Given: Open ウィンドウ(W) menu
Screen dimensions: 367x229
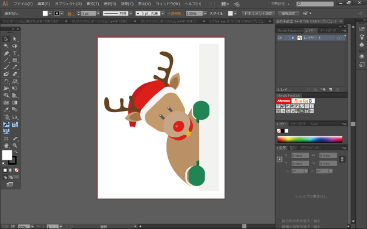Looking at the screenshot, I should pyautogui.click(x=168, y=4).
